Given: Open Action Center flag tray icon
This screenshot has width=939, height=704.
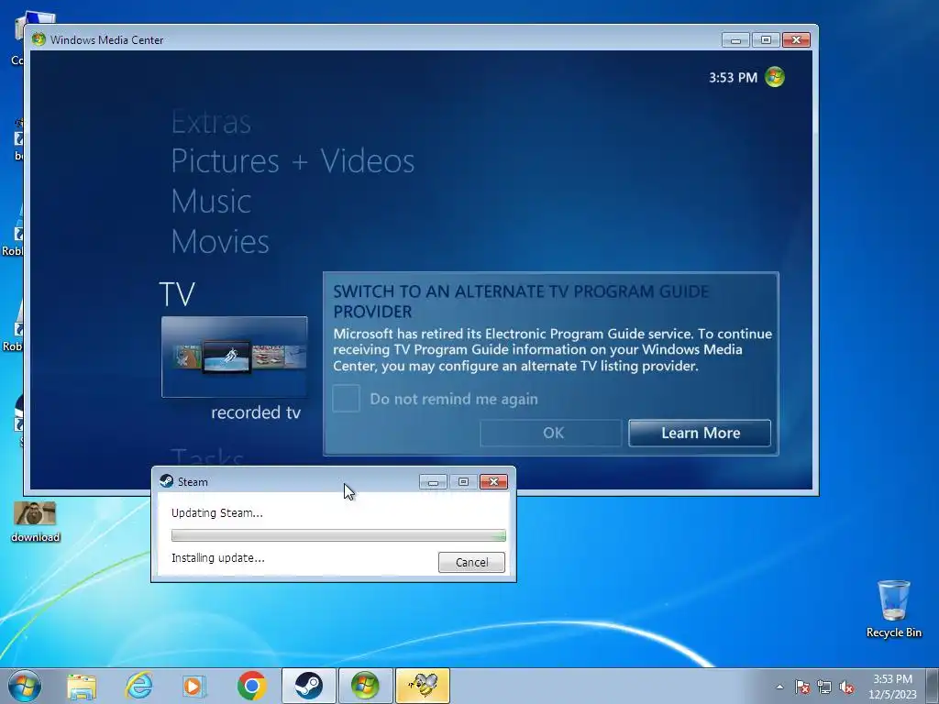Looking at the screenshot, I should [801, 687].
